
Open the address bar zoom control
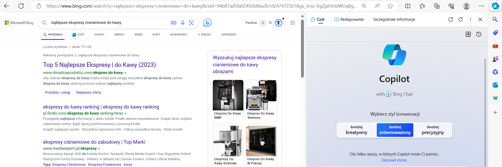(x=364, y=6)
